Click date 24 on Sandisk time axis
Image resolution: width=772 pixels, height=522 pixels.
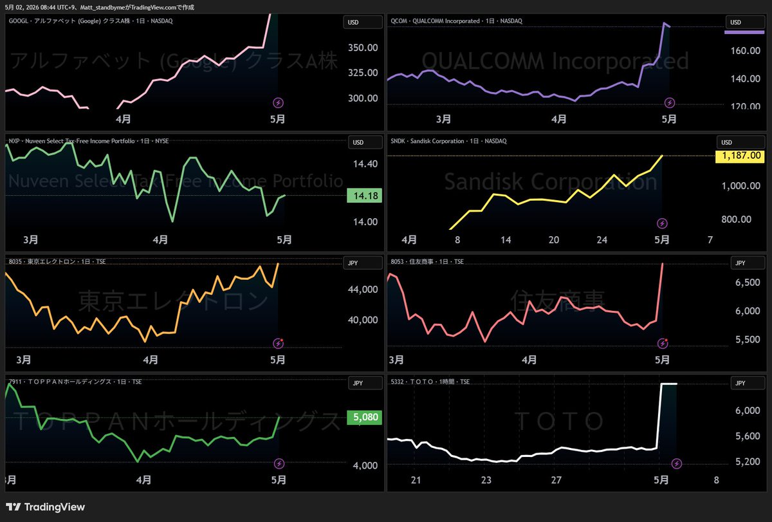point(602,239)
